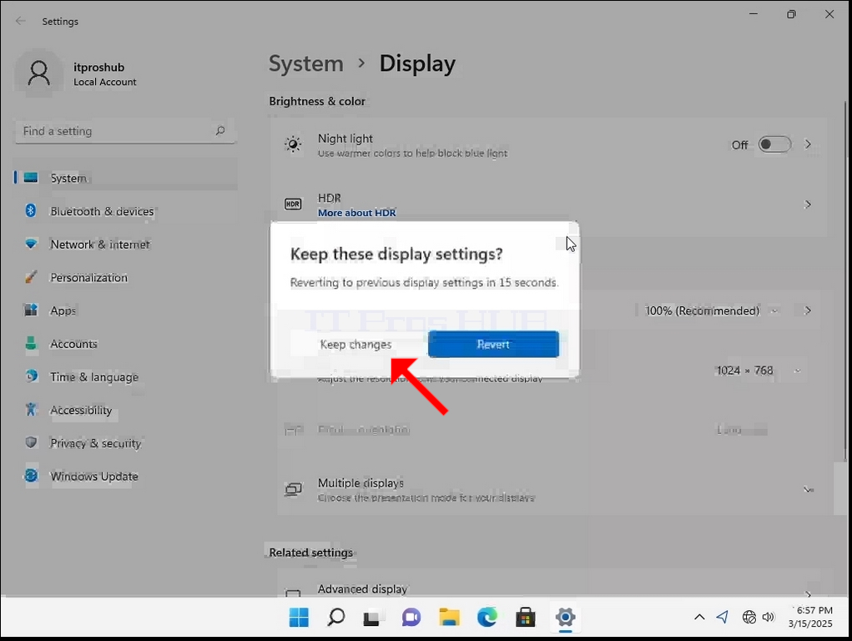
Task: Open Night light settings chevron
Action: 808,144
